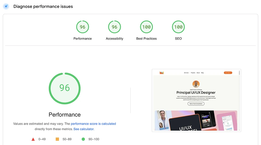Open the 'performance score is calculated' link
The width and height of the screenshot is (261, 145).
coord(93,124)
